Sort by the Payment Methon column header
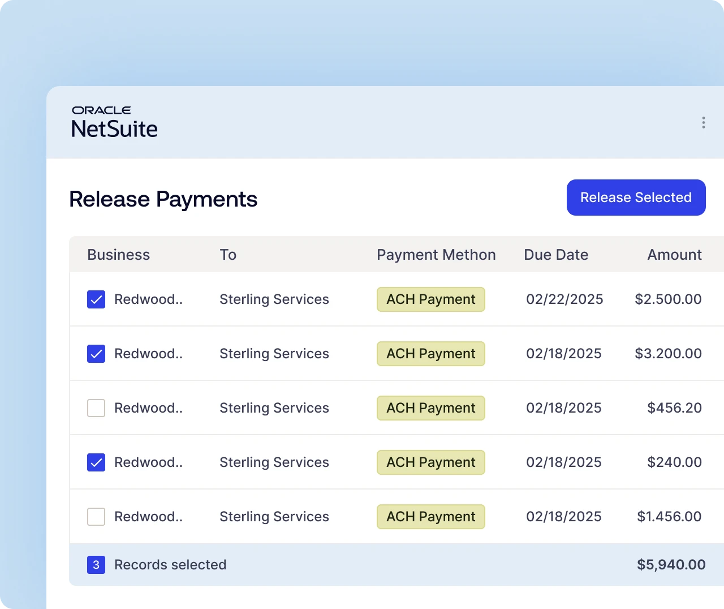This screenshot has width=724, height=609. (436, 255)
